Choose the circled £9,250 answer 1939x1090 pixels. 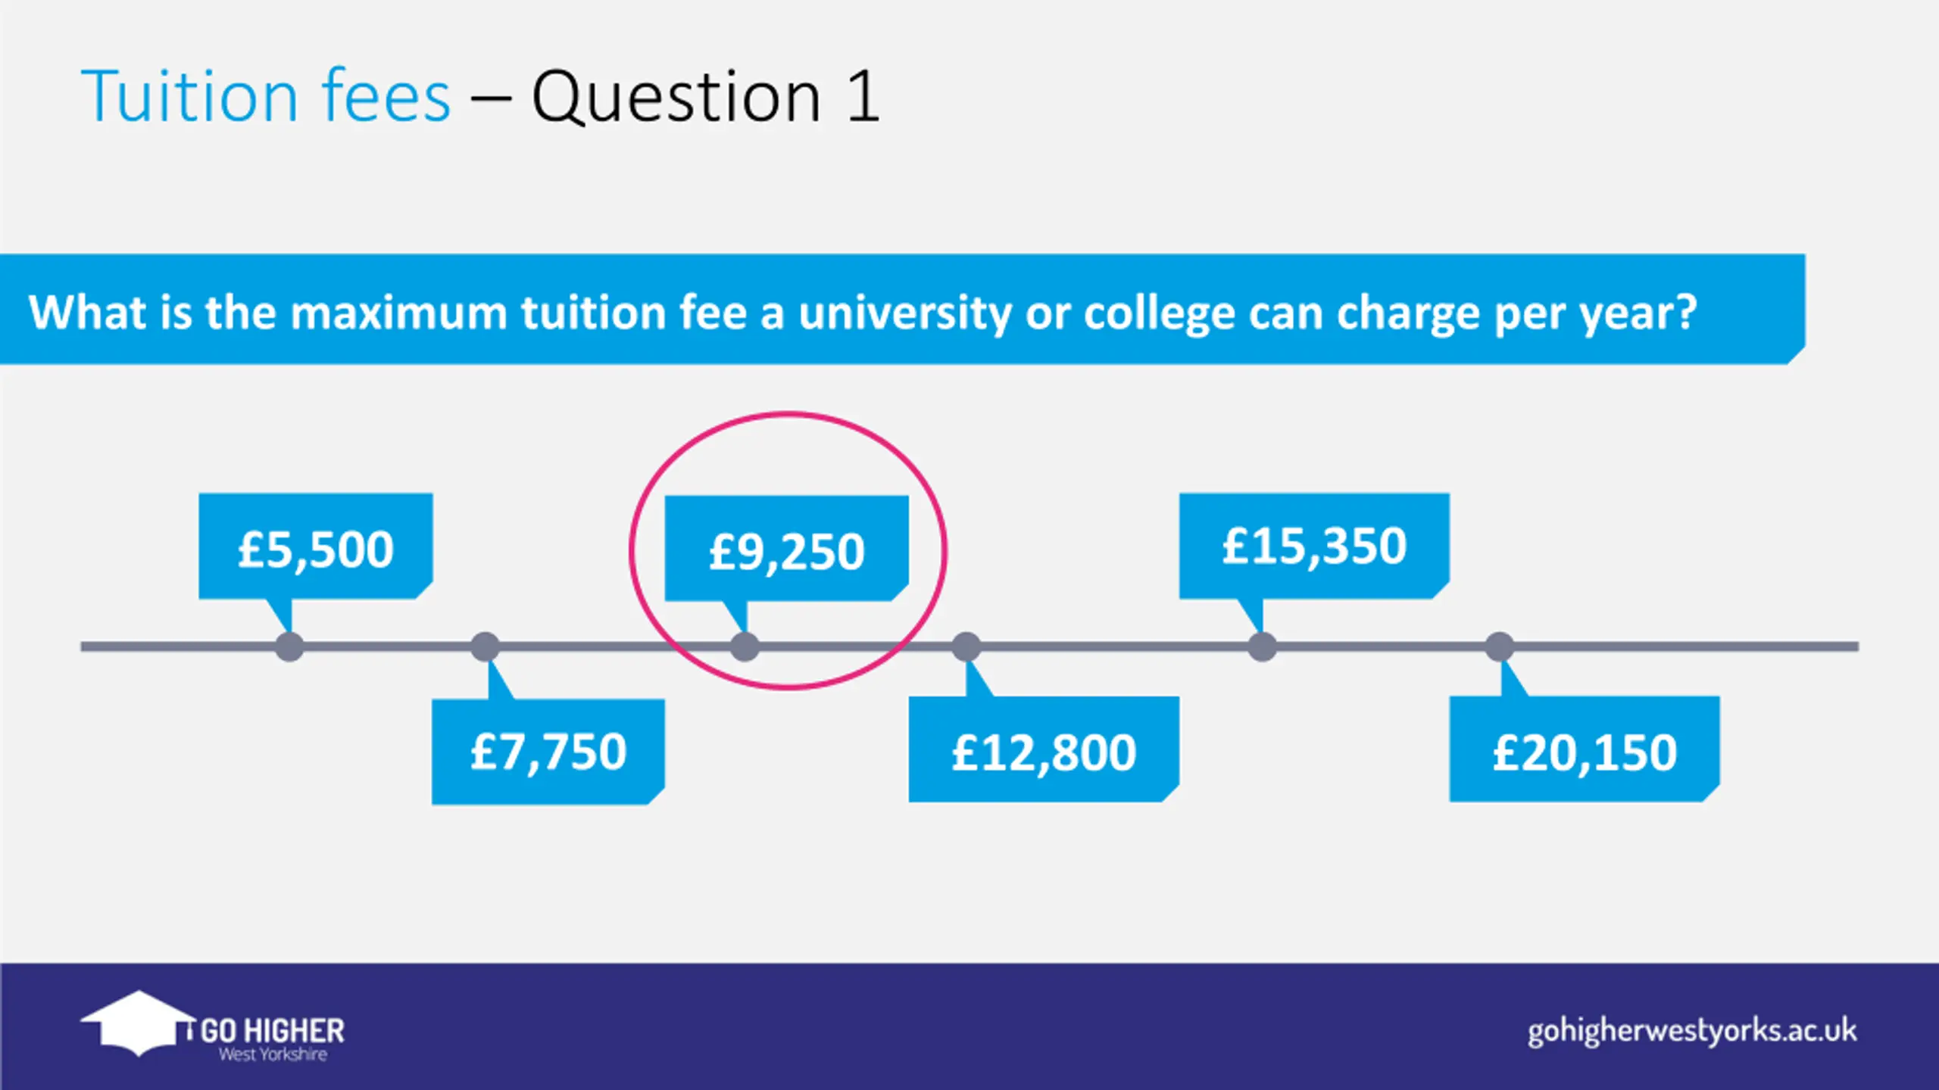click(787, 549)
